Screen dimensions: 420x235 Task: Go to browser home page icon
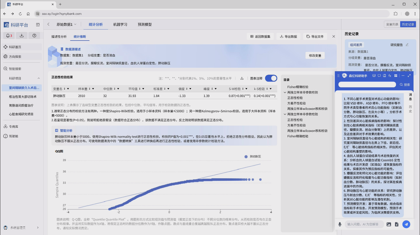coord(28,14)
